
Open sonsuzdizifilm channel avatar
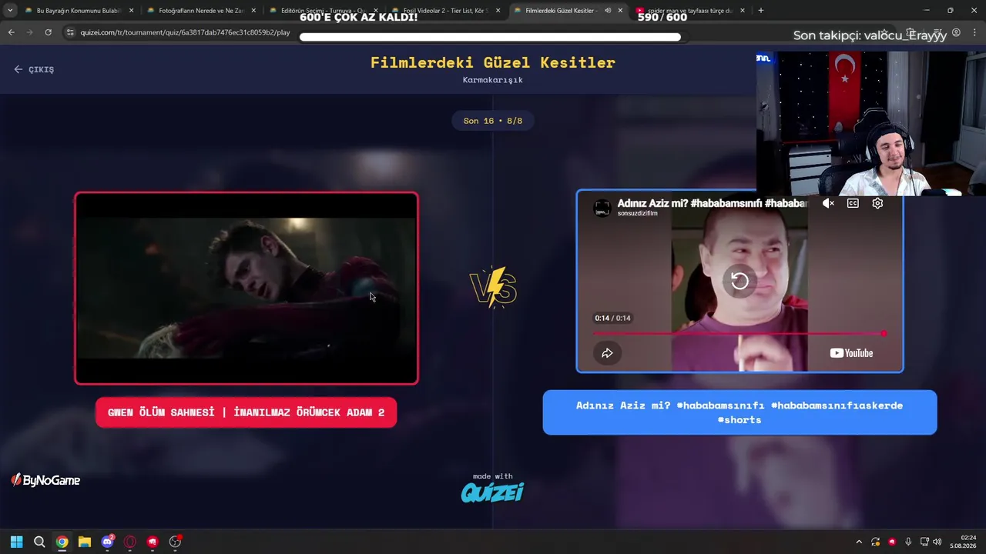coord(602,208)
